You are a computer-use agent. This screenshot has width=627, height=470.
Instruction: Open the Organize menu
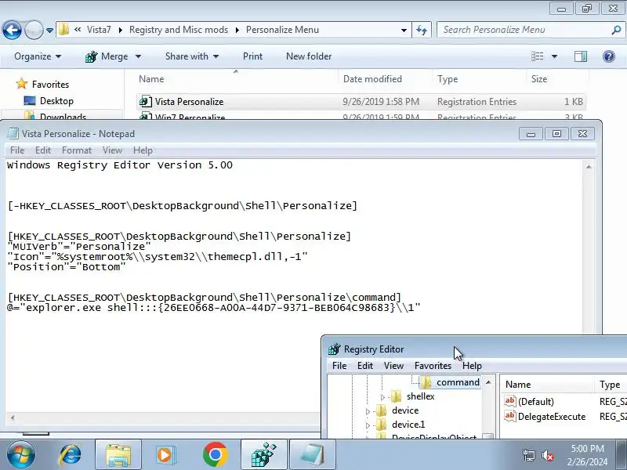[x=38, y=56]
